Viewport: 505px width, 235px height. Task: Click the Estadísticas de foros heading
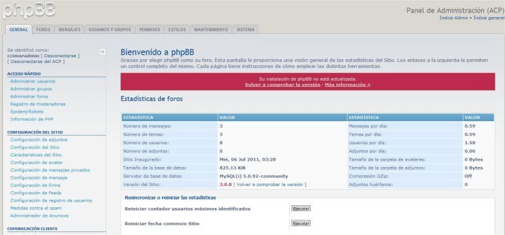[x=151, y=99]
